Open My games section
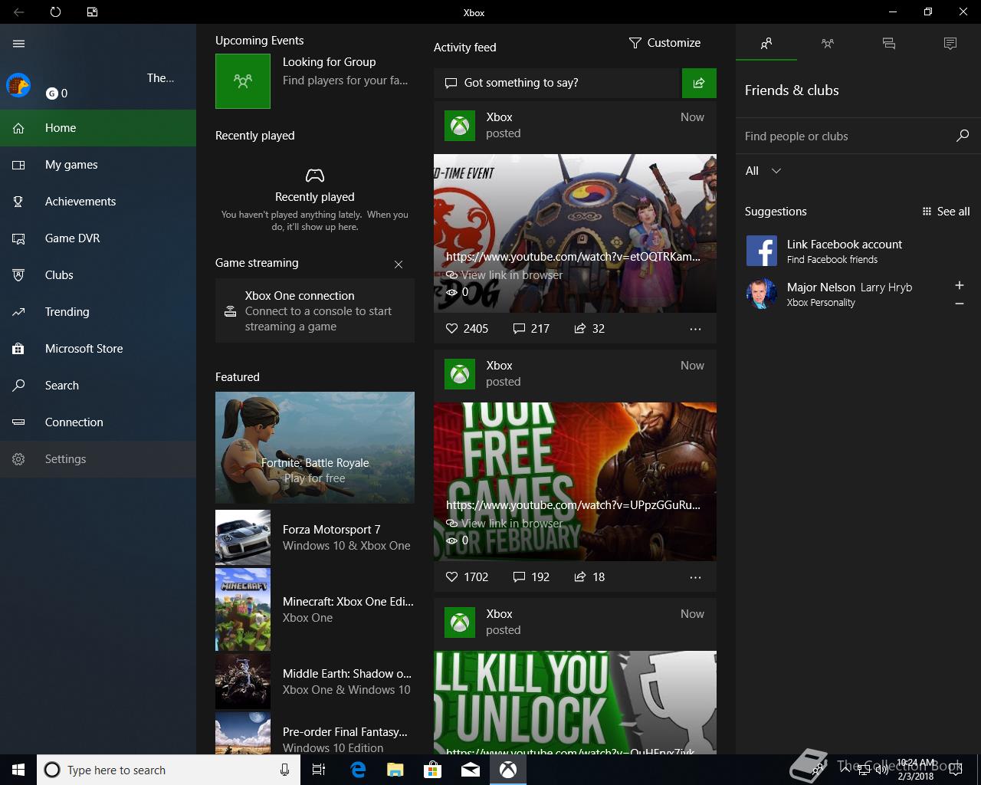The width and height of the screenshot is (981, 785). [x=98, y=165]
